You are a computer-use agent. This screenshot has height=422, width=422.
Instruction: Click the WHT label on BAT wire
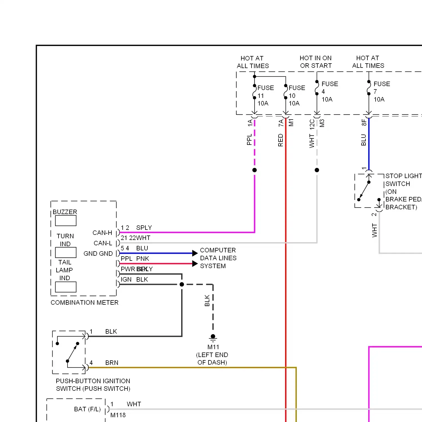point(134,404)
